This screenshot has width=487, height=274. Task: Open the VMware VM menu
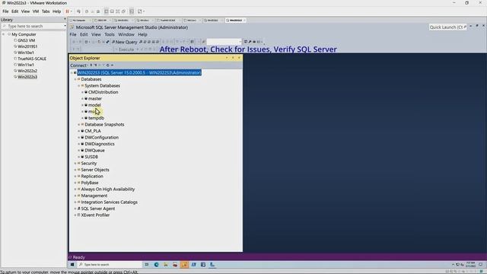click(x=36, y=11)
